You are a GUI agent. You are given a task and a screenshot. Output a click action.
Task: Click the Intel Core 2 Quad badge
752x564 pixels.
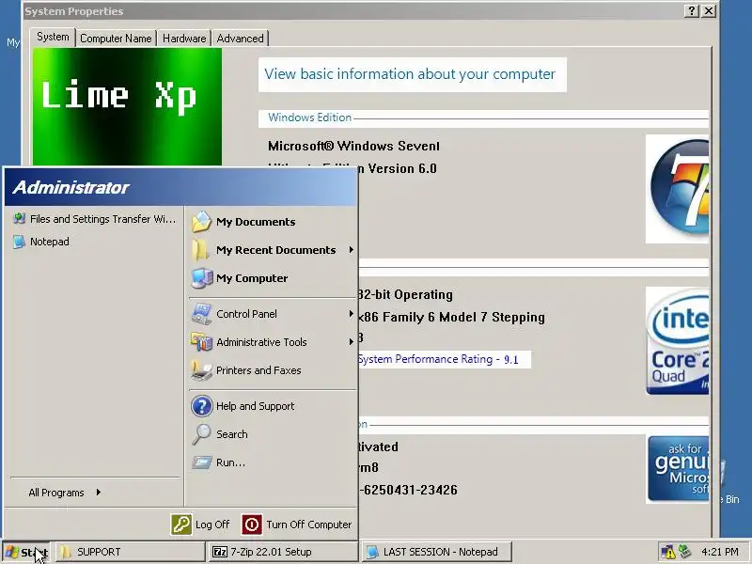pyautogui.click(x=677, y=341)
